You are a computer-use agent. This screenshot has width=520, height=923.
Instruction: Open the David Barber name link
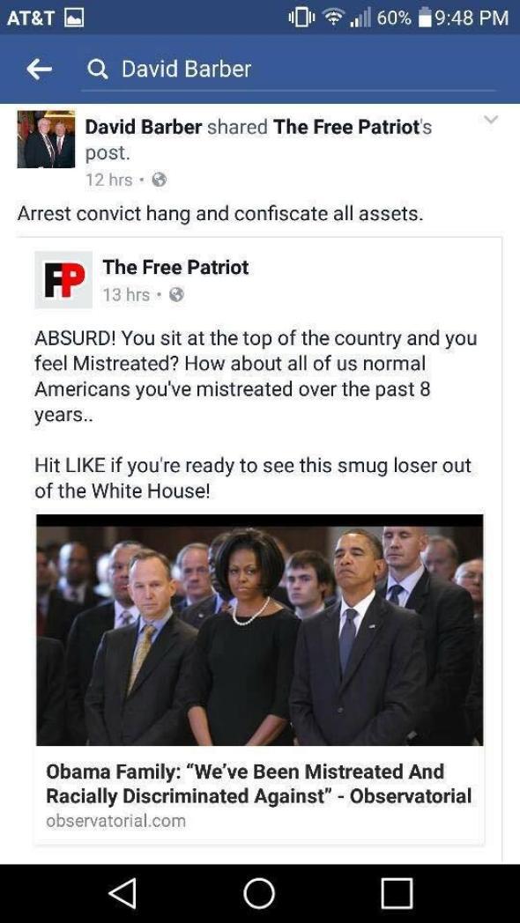(x=144, y=127)
